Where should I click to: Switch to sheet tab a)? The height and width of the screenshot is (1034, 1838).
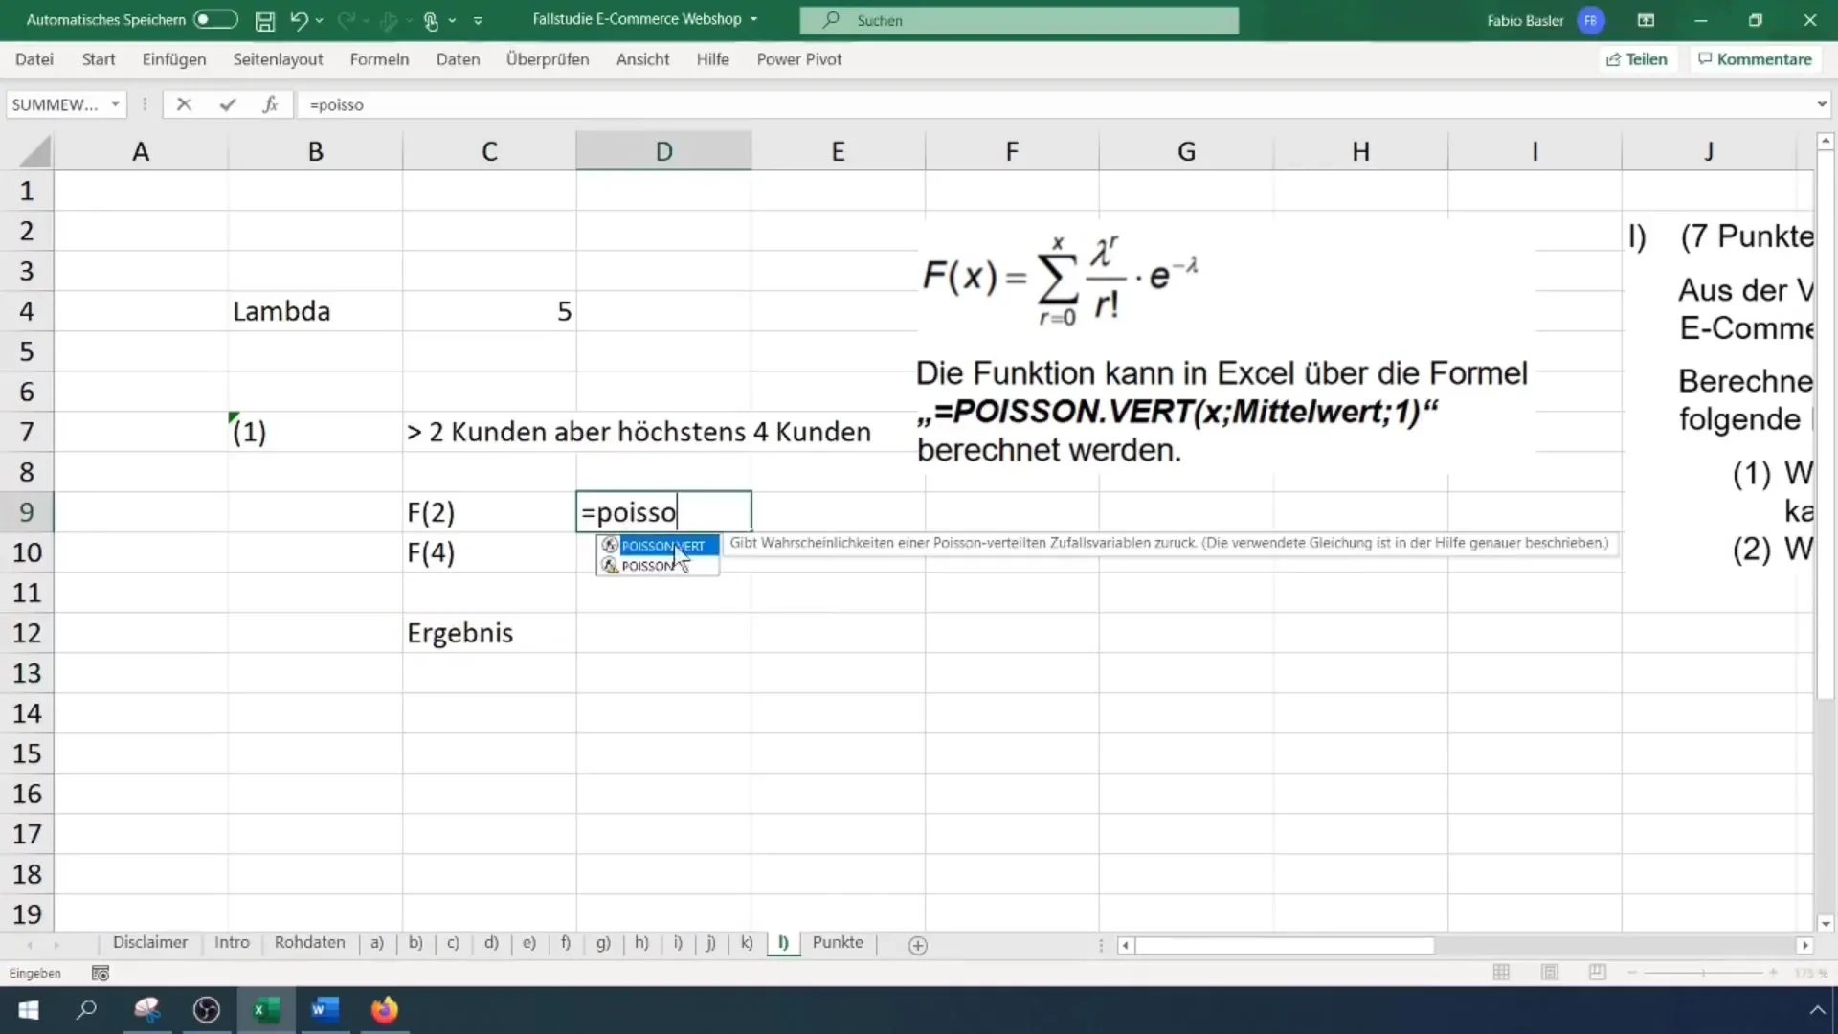pos(377,943)
